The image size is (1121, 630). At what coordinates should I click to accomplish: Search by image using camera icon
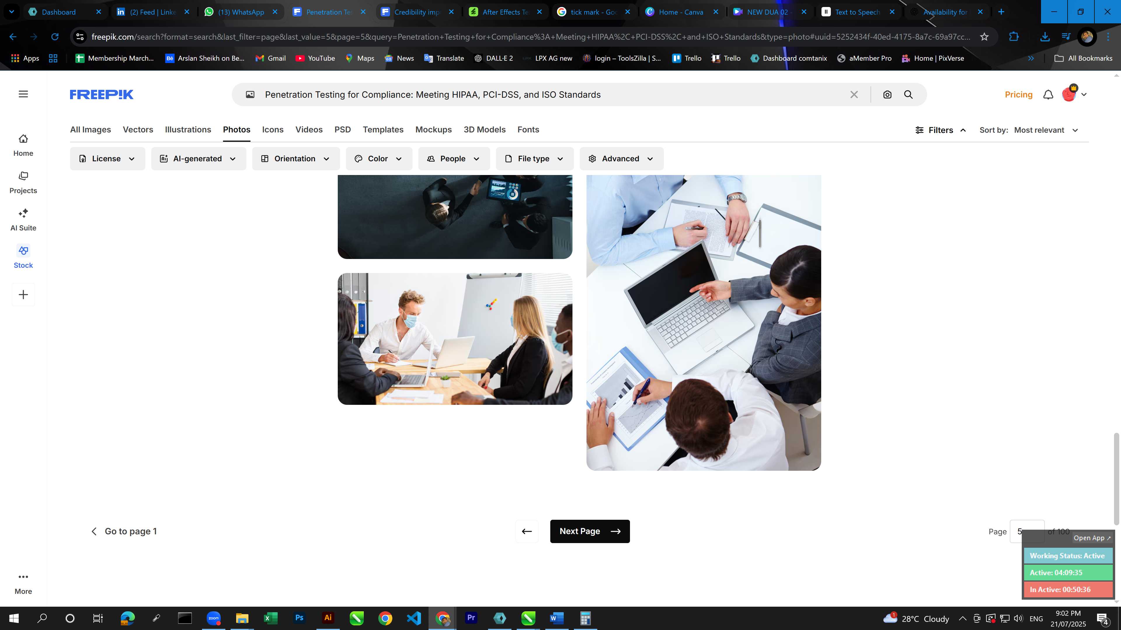click(x=887, y=94)
